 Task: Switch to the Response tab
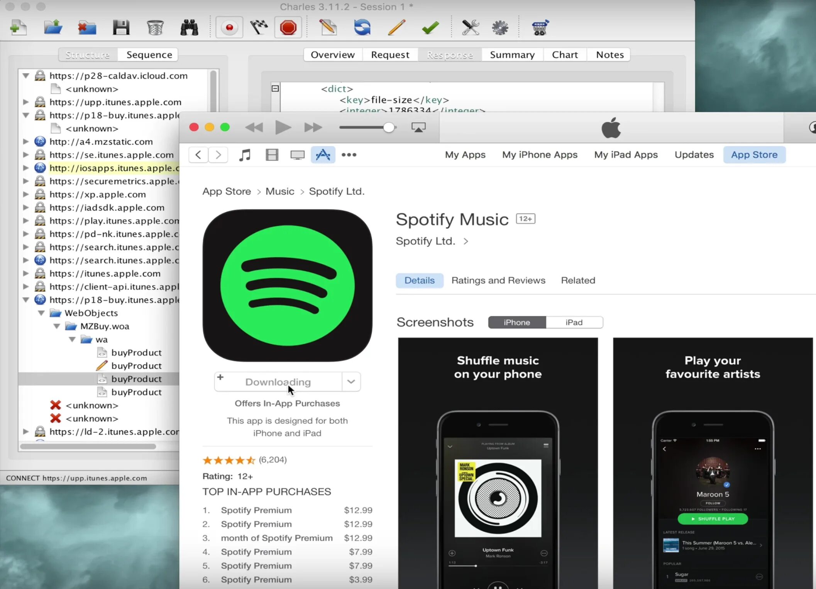click(x=450, y=54)
